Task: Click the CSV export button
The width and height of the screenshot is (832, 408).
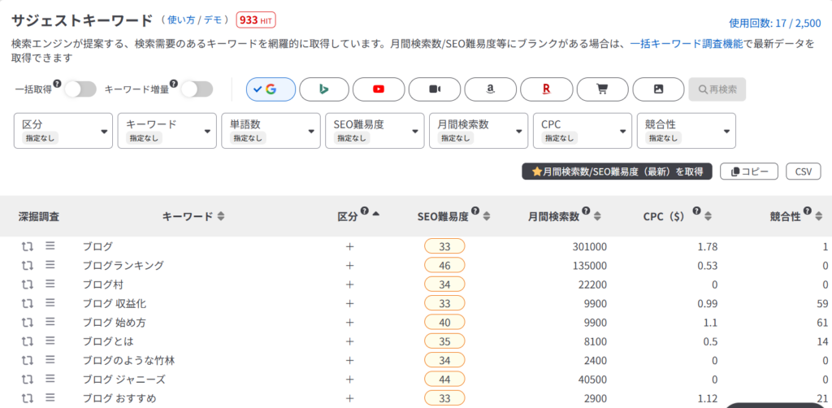Action: [804, 171]
